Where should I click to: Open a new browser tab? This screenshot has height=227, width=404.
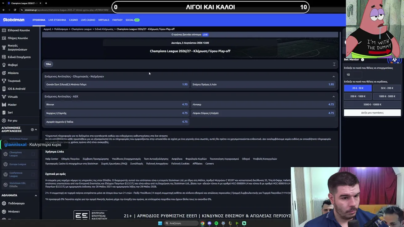(46, 3)
